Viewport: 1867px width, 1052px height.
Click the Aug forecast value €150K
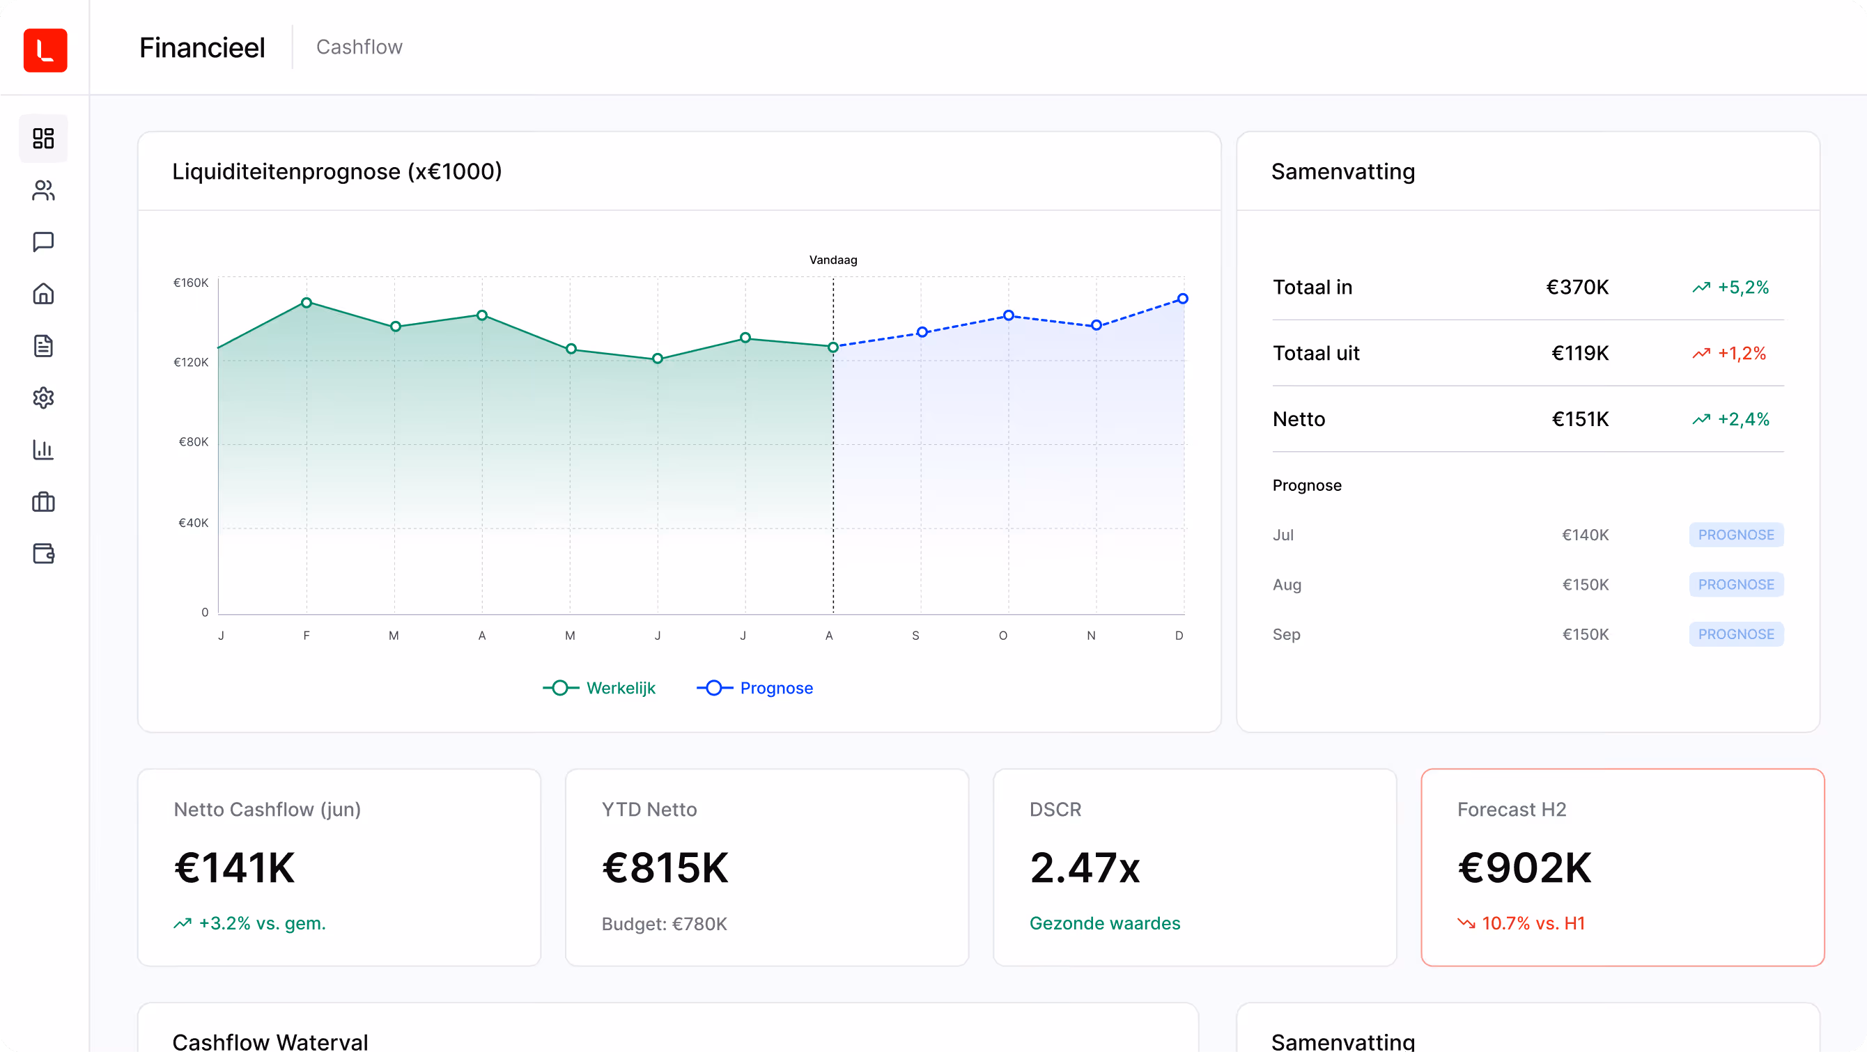(1585, 585)
